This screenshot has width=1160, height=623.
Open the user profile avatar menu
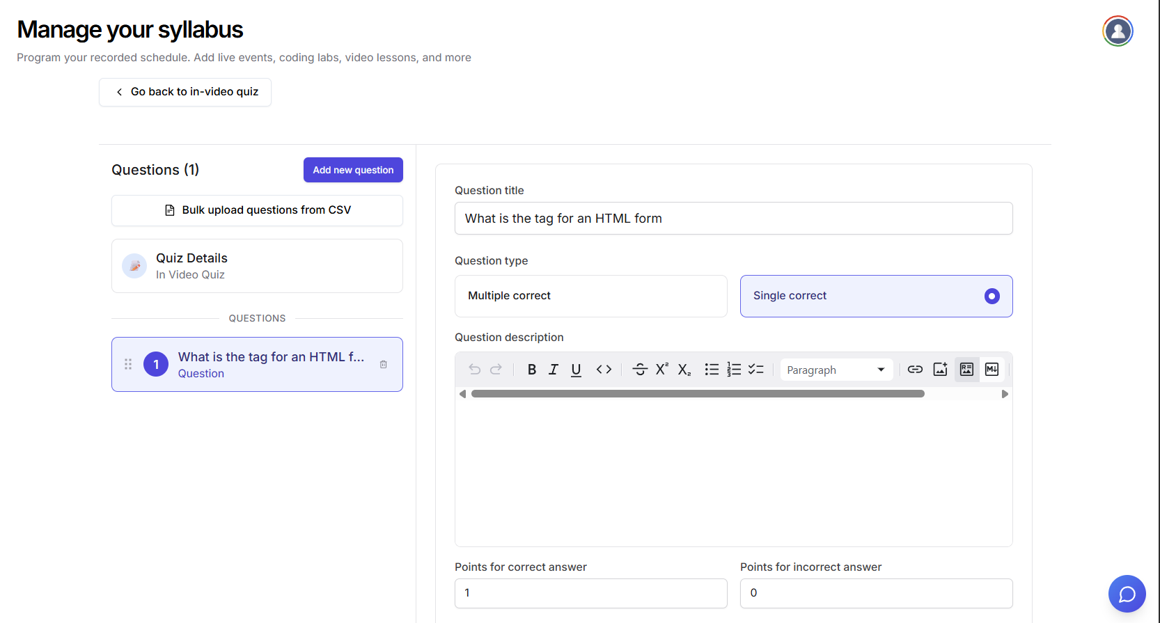tap(1118, 31)
